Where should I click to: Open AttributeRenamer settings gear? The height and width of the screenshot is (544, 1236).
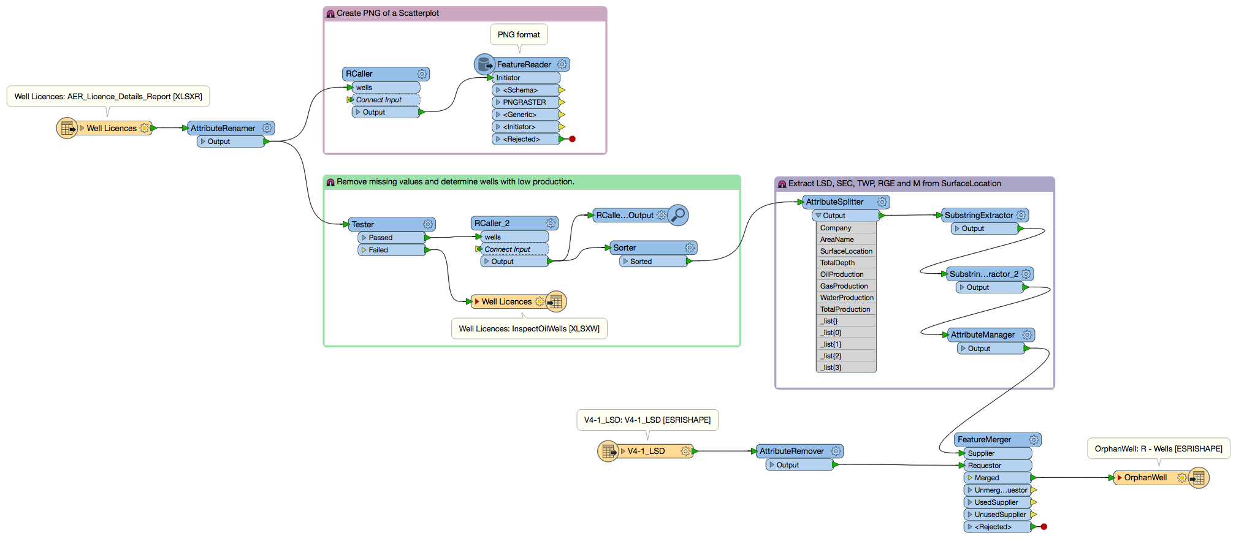coord(267,128)
